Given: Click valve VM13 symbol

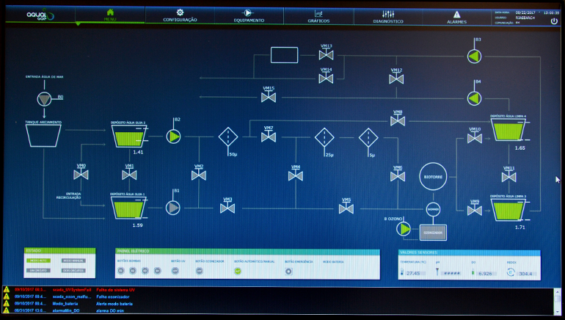Looking at the screenshot, I should (x=327, y=54).
